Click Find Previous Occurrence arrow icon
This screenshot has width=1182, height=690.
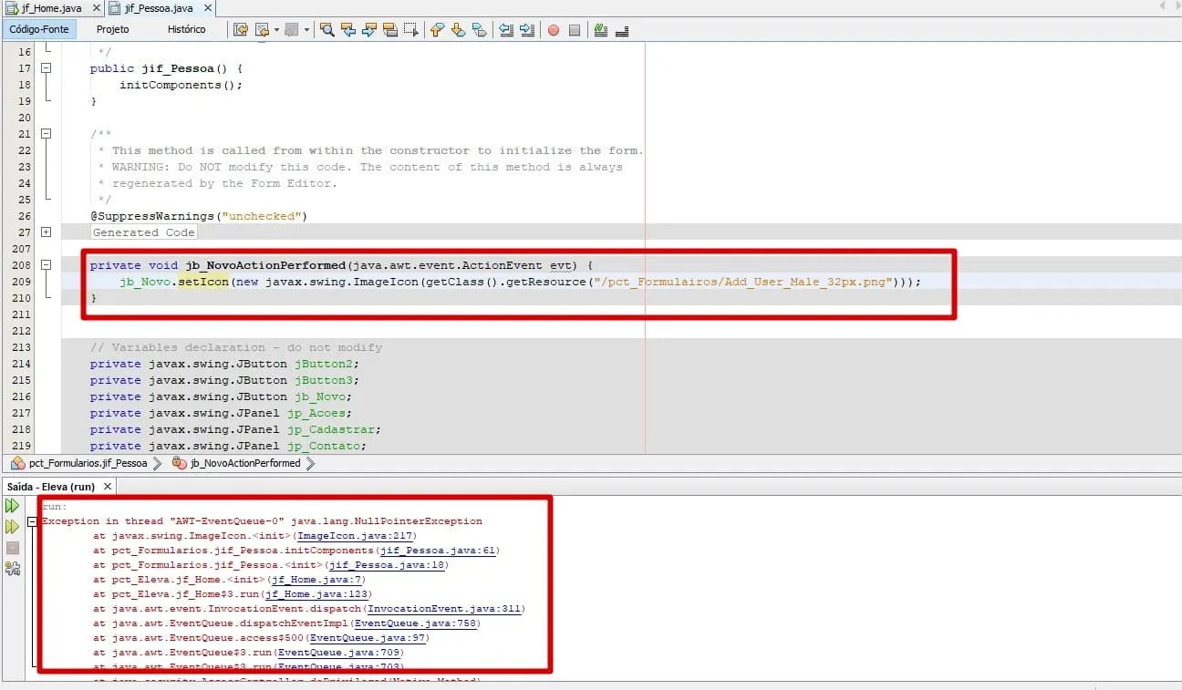point(348,30)
